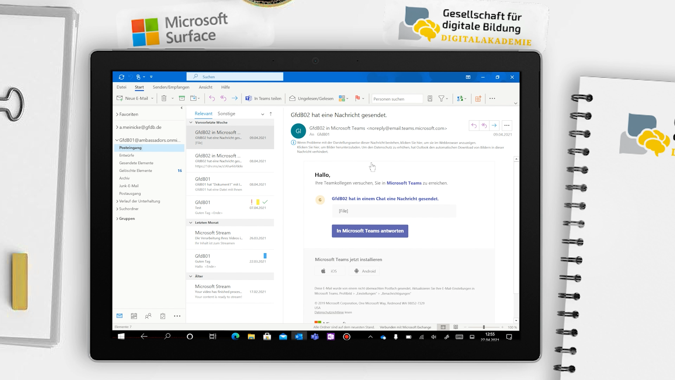Open the Senden/Empfangen tab
The height and width of the screenshot is (380, 675).
click(171, 87)
